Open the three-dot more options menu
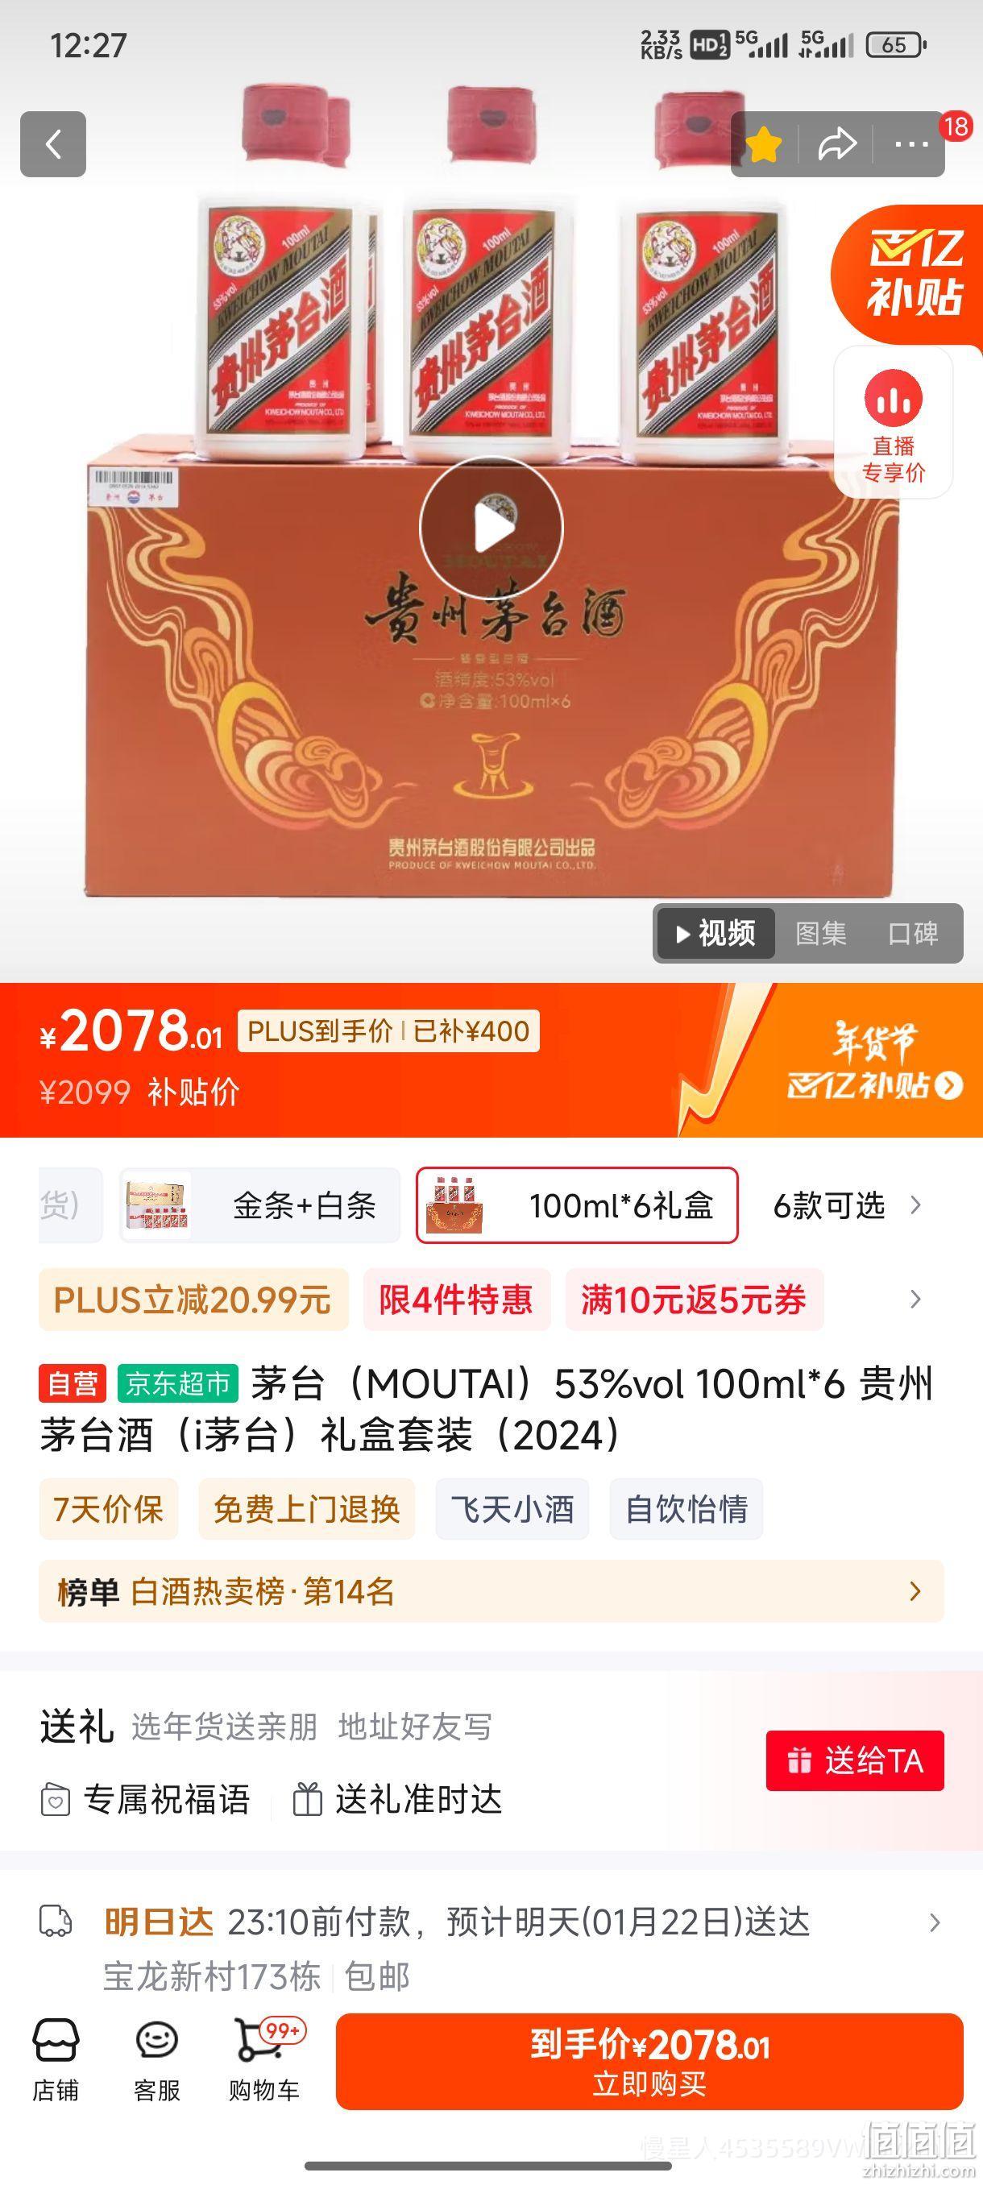Screen dimensions: 983x2185 click(x=912, y=144)
